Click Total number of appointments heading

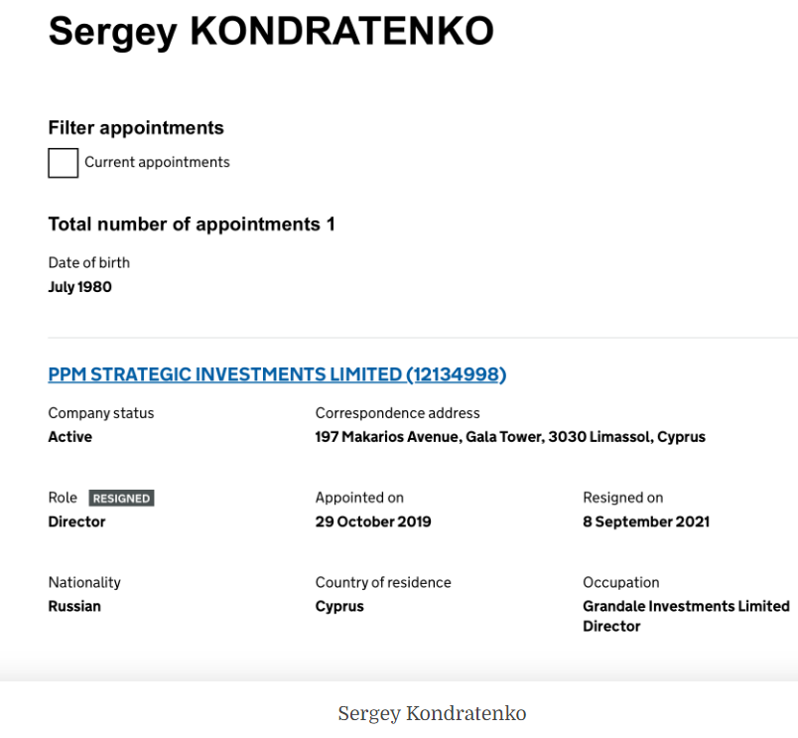[192, 224]
